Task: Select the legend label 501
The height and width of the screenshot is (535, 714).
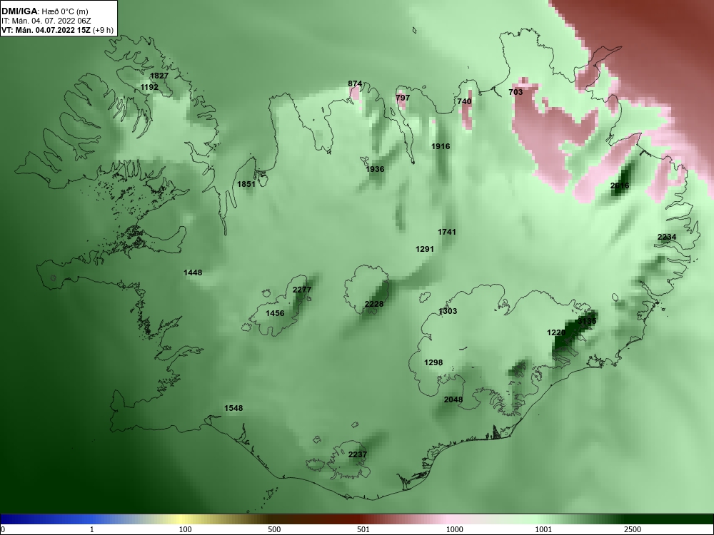Action: [x=363, y=529]
